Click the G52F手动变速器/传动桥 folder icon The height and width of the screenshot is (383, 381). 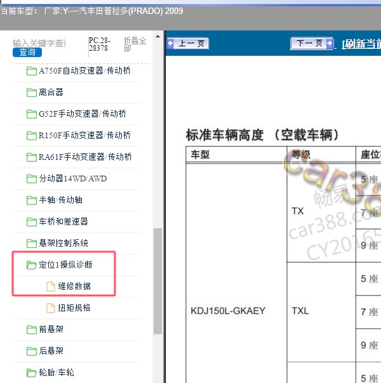tap(32, 114)
